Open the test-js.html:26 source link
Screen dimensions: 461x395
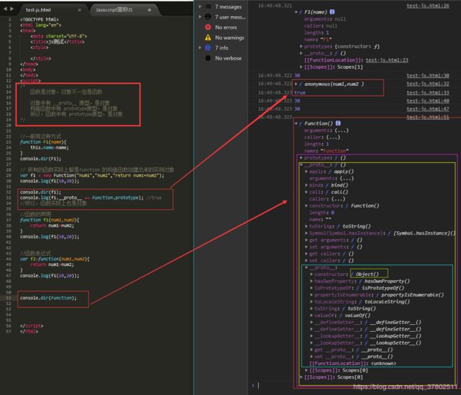(x=428, y=6)
